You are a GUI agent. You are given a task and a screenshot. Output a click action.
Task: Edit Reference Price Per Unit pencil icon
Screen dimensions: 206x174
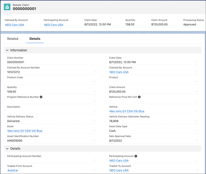point(196,101)
